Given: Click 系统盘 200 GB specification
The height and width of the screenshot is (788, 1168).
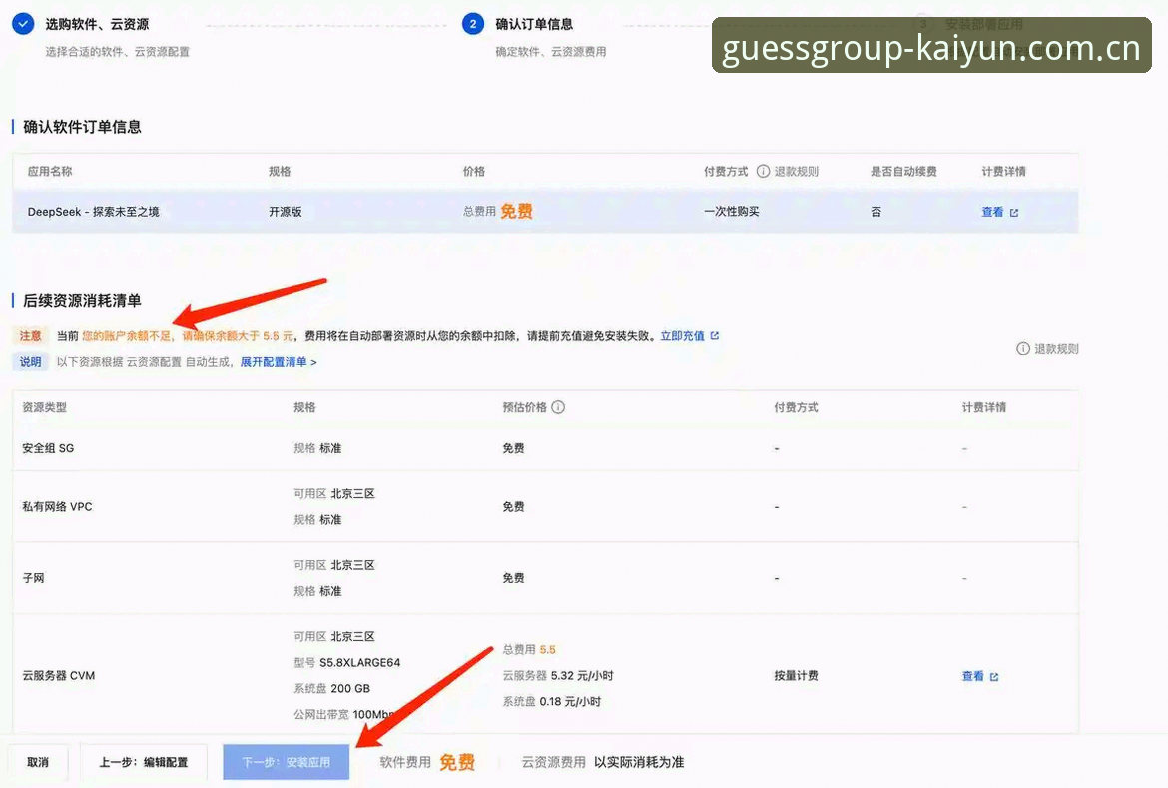Looking at the screenshot, I should 331,689.
